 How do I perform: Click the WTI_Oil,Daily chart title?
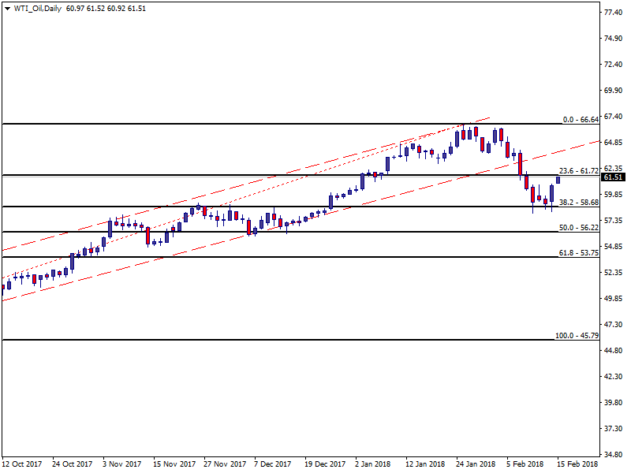(39, 9)
